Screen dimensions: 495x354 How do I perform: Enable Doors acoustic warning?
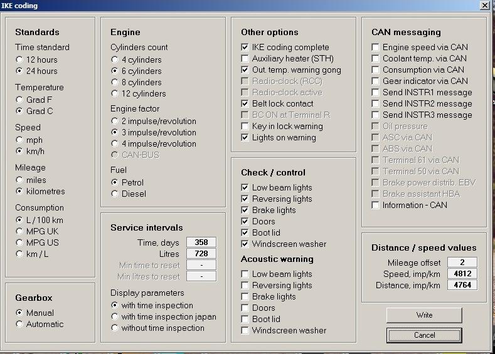245,308
